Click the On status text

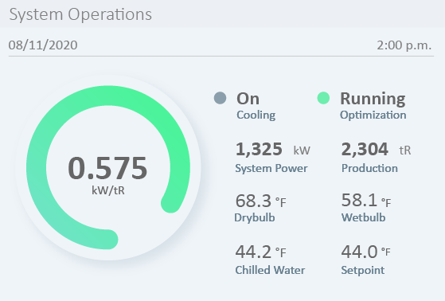click(x=248, y=99)
